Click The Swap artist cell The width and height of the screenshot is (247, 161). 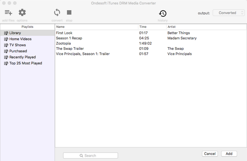tap(175, 49)
